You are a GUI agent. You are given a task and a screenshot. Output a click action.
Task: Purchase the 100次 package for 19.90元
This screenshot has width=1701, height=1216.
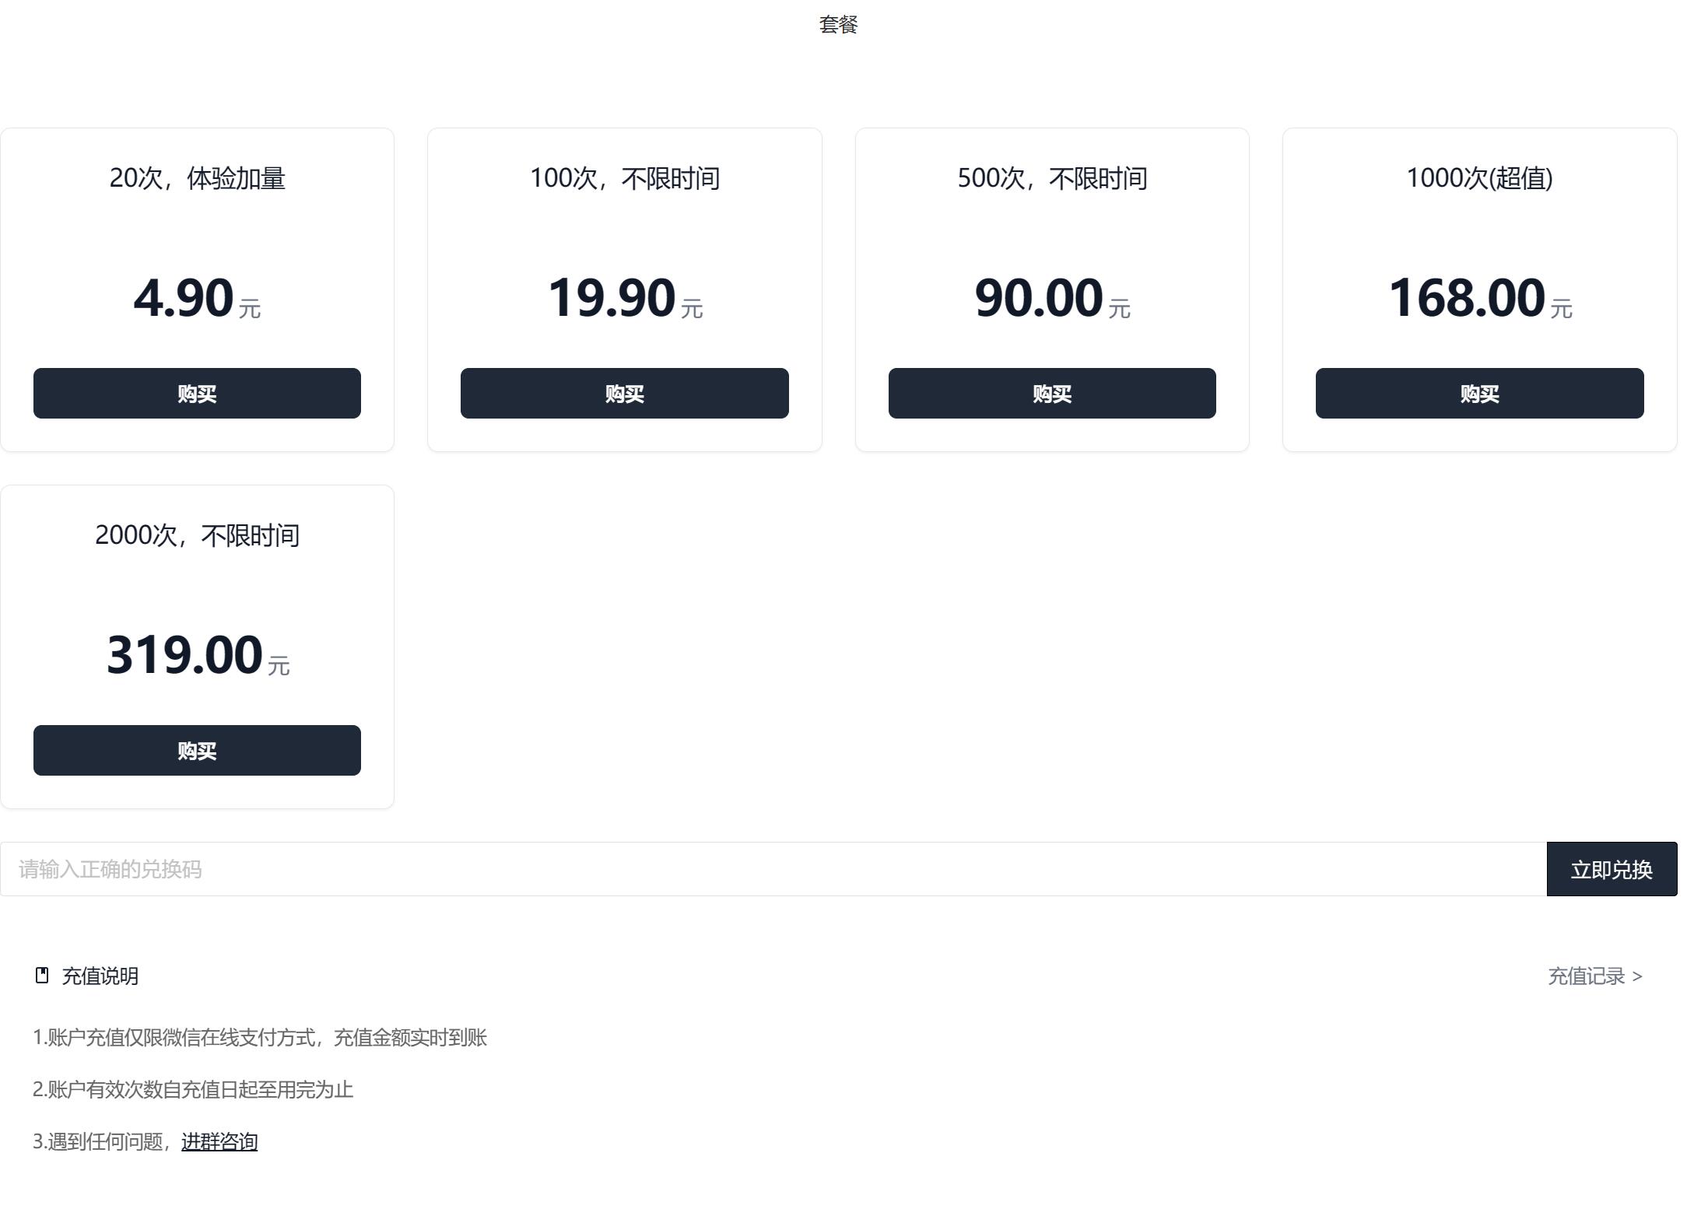click(x=624, y=393)
